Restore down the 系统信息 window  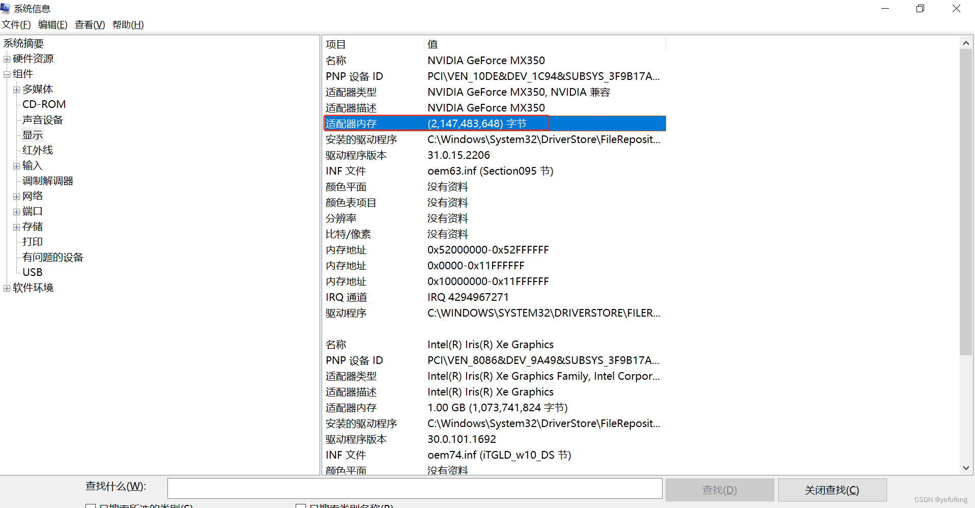(920, 9)
